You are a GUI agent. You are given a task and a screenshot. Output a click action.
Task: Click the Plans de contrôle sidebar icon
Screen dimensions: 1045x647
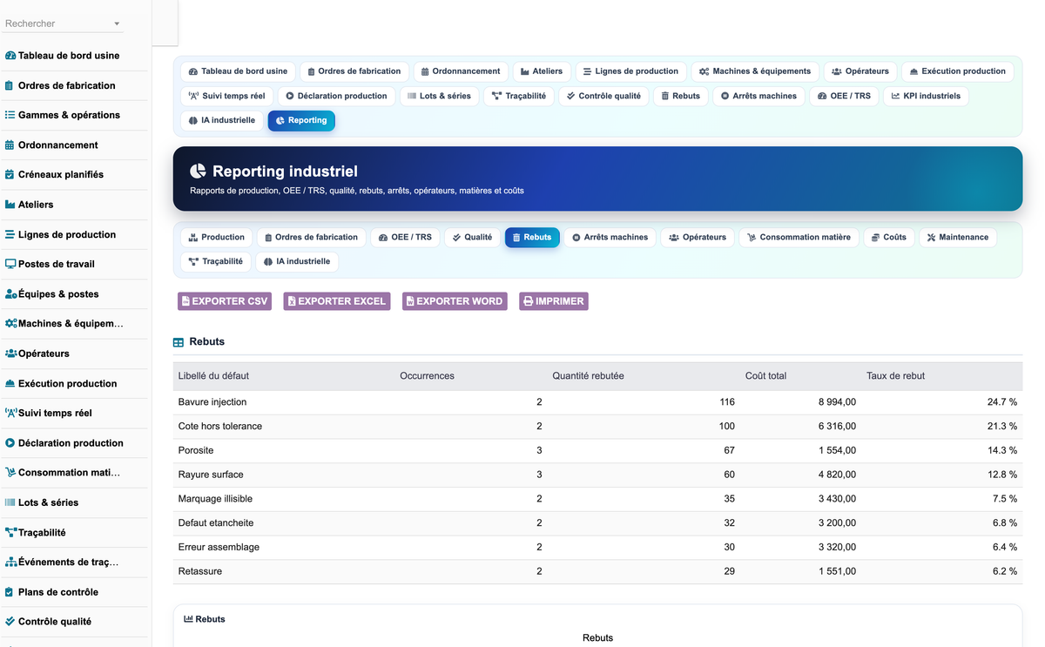[x=10, y=591]
